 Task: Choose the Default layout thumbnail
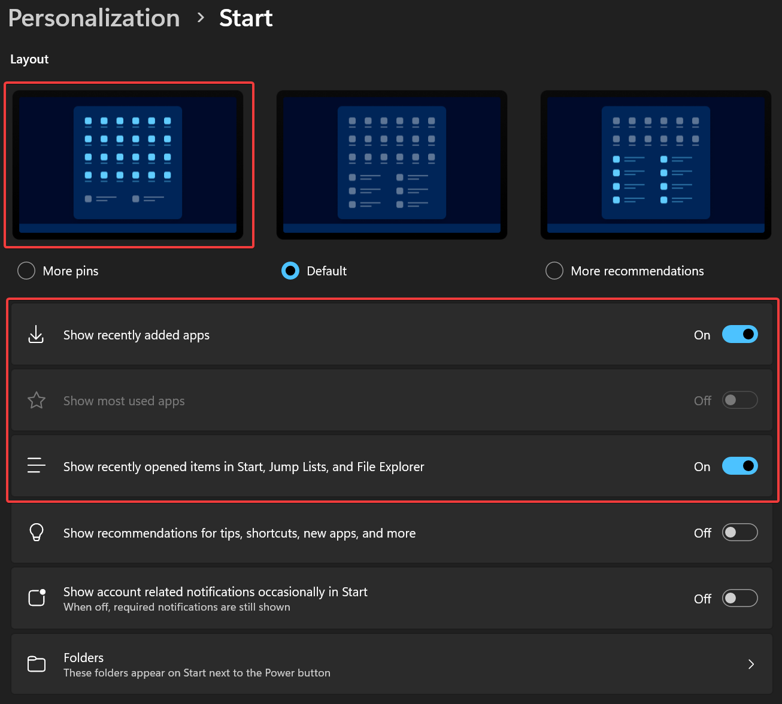[x=392, y=165]
